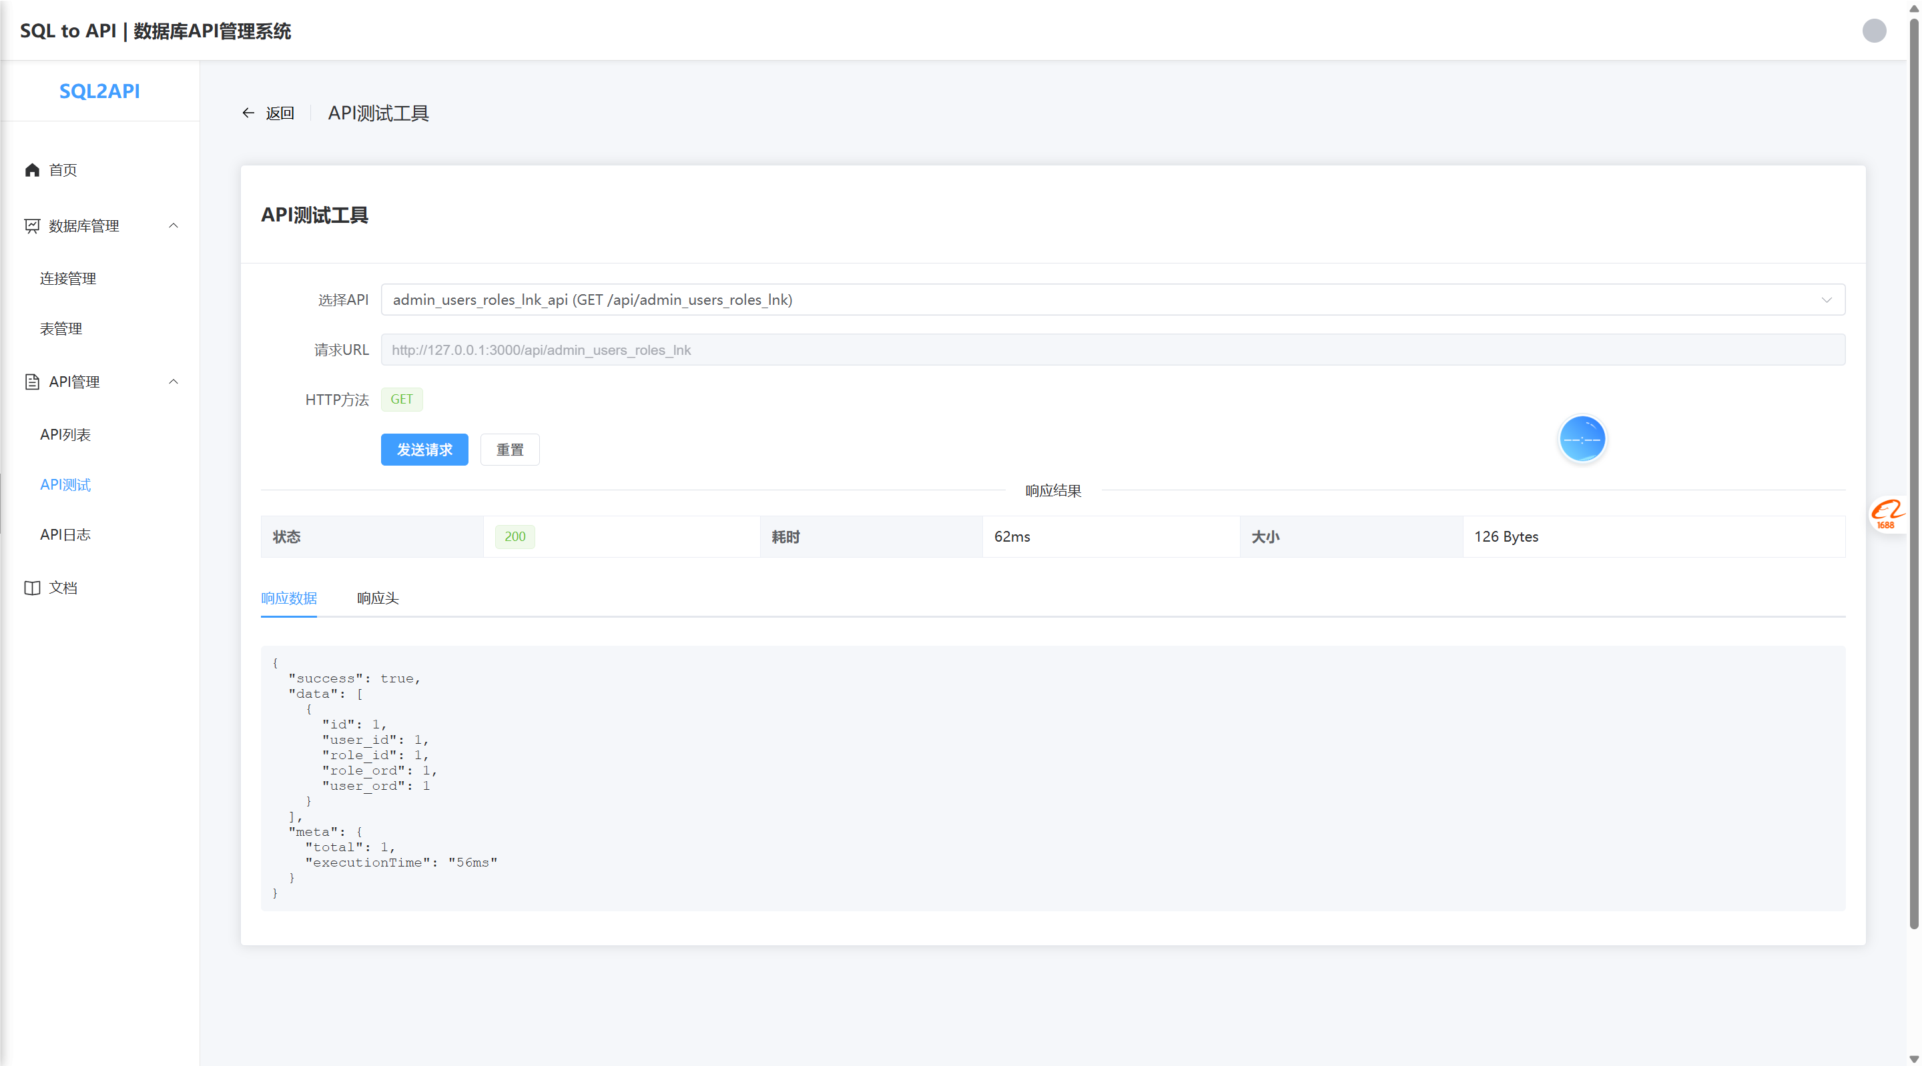Open API列表 in the sidebar
The width and height of the screenshot is (1922, 1066).
65,434
